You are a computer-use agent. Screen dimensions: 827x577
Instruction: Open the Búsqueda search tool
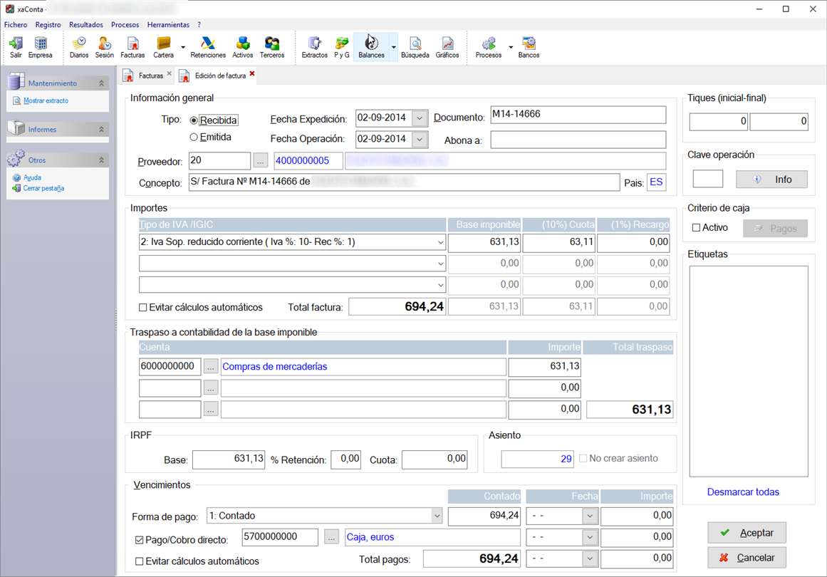(415, 47)
